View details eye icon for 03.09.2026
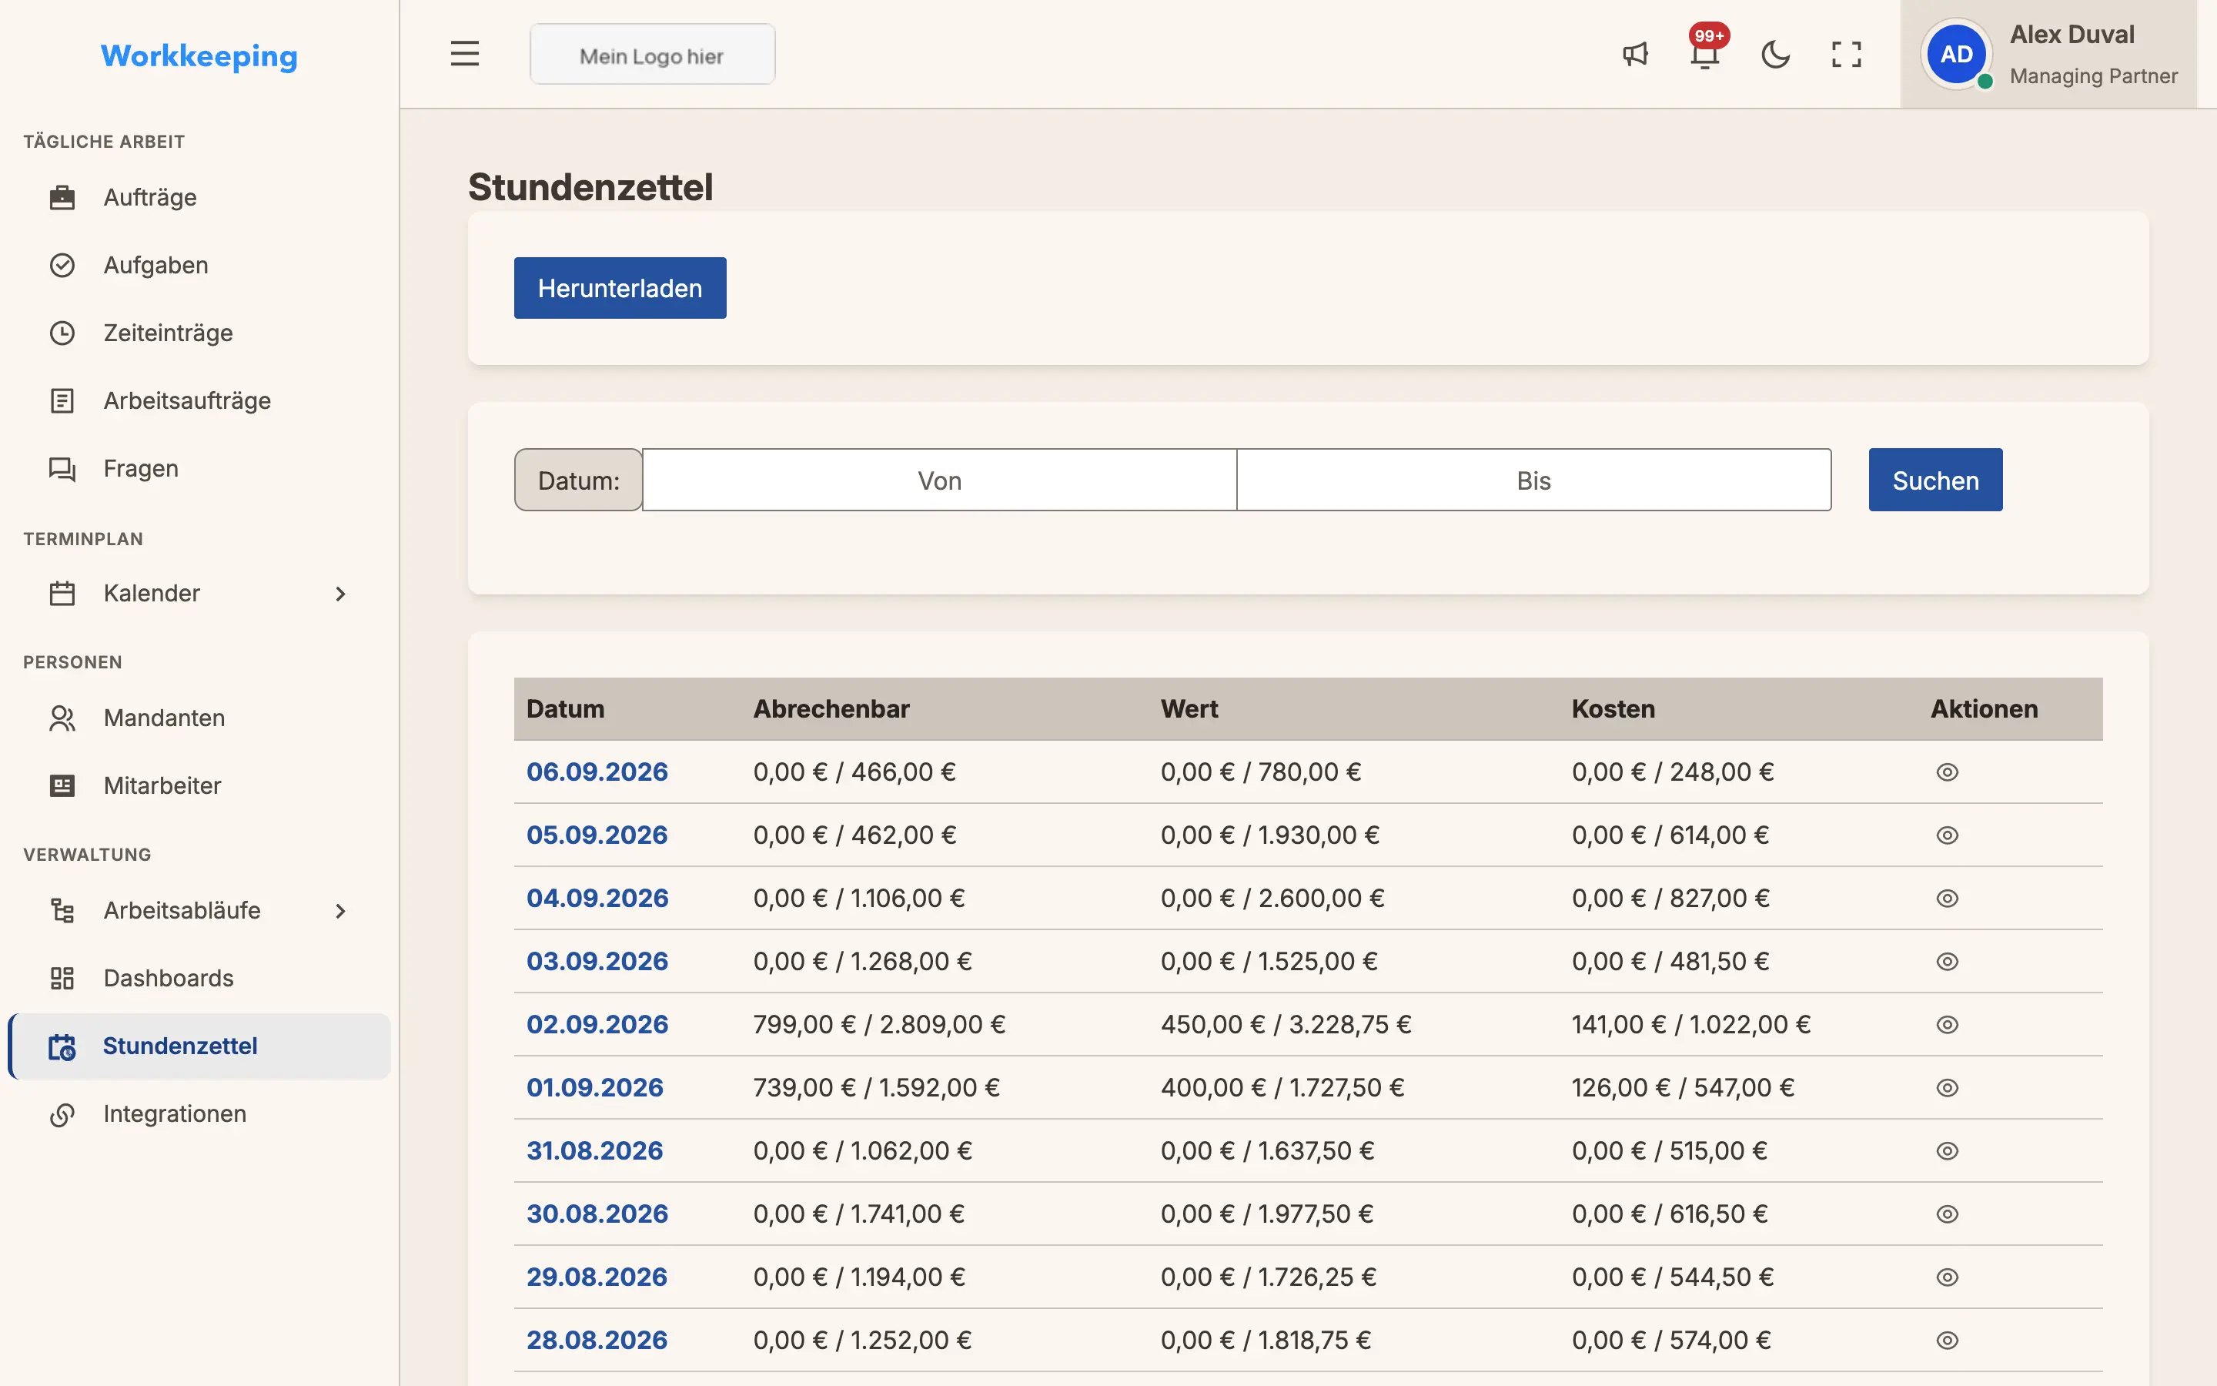2217x1386 pixels. pos(1947,962)
